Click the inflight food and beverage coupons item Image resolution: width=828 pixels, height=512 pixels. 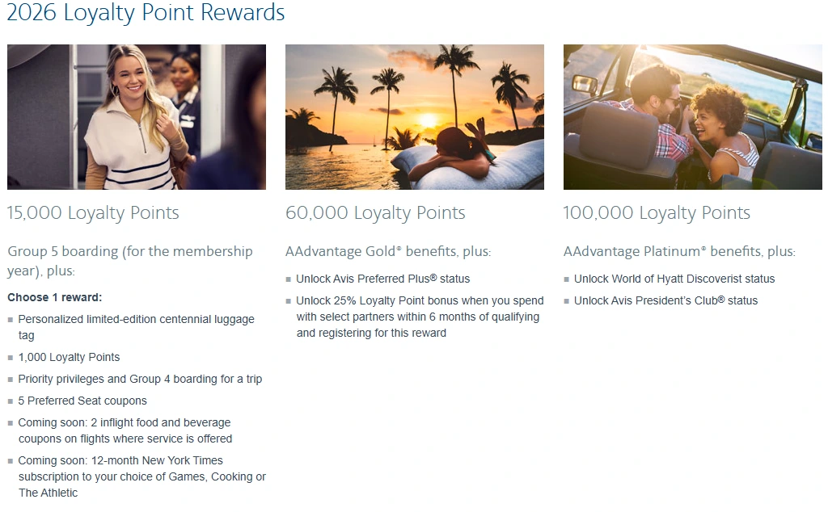tap(125, 430)
